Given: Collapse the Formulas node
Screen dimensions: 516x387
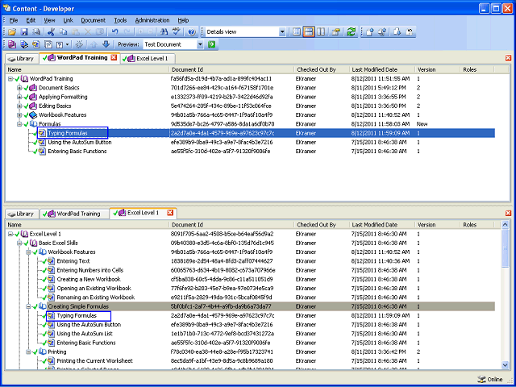Looking at the screenshot, I should click(19, 124).
